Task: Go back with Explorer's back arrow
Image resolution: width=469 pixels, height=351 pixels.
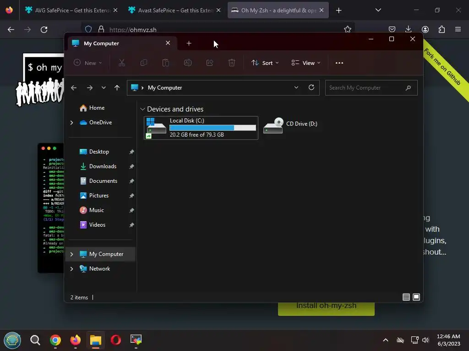Action: click(74, 88)
